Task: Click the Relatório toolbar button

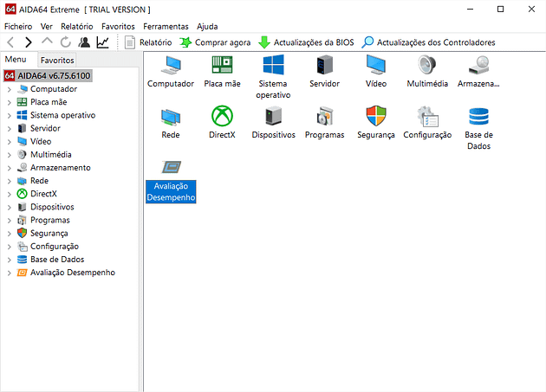Action: [x=148, y=42]
